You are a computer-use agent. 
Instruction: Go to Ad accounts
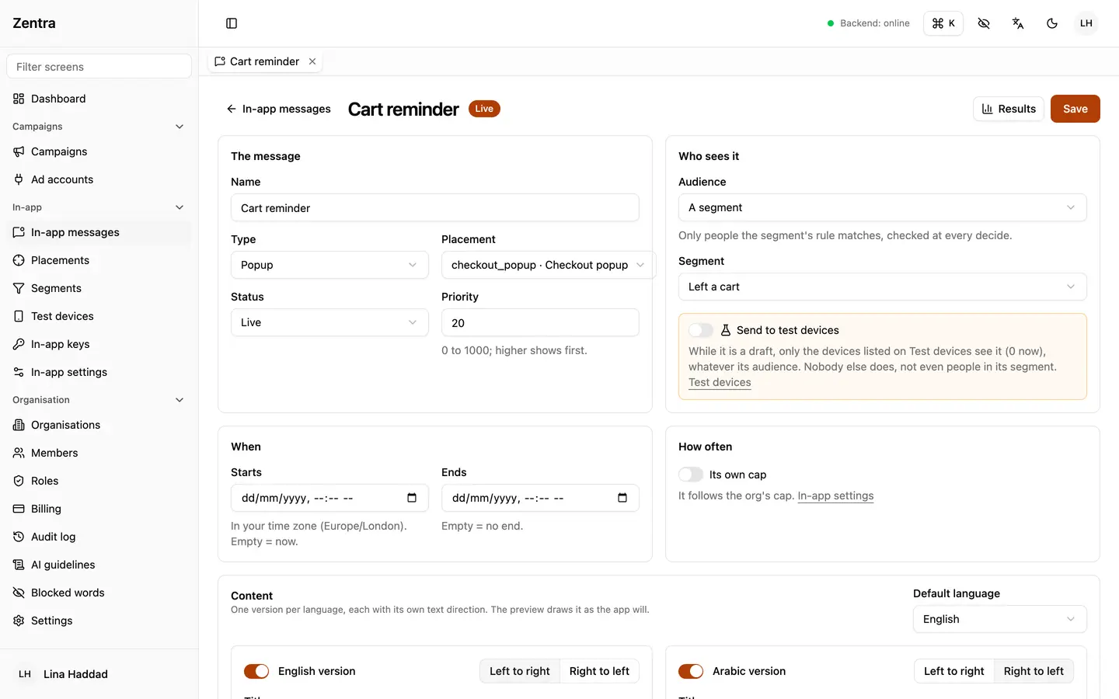[x=99, y=179]
